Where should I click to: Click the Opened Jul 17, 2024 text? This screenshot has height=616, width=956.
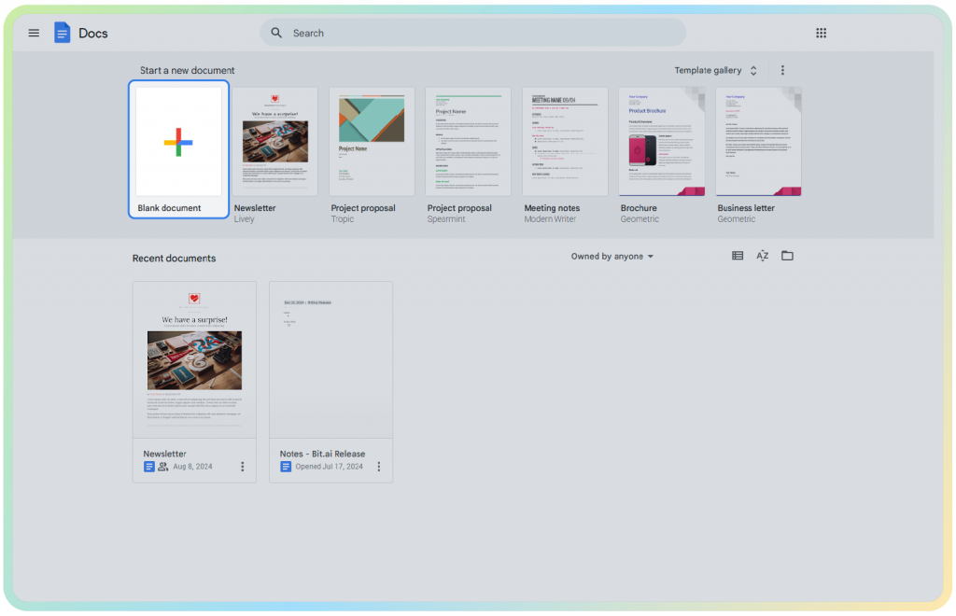click(330, 467)
